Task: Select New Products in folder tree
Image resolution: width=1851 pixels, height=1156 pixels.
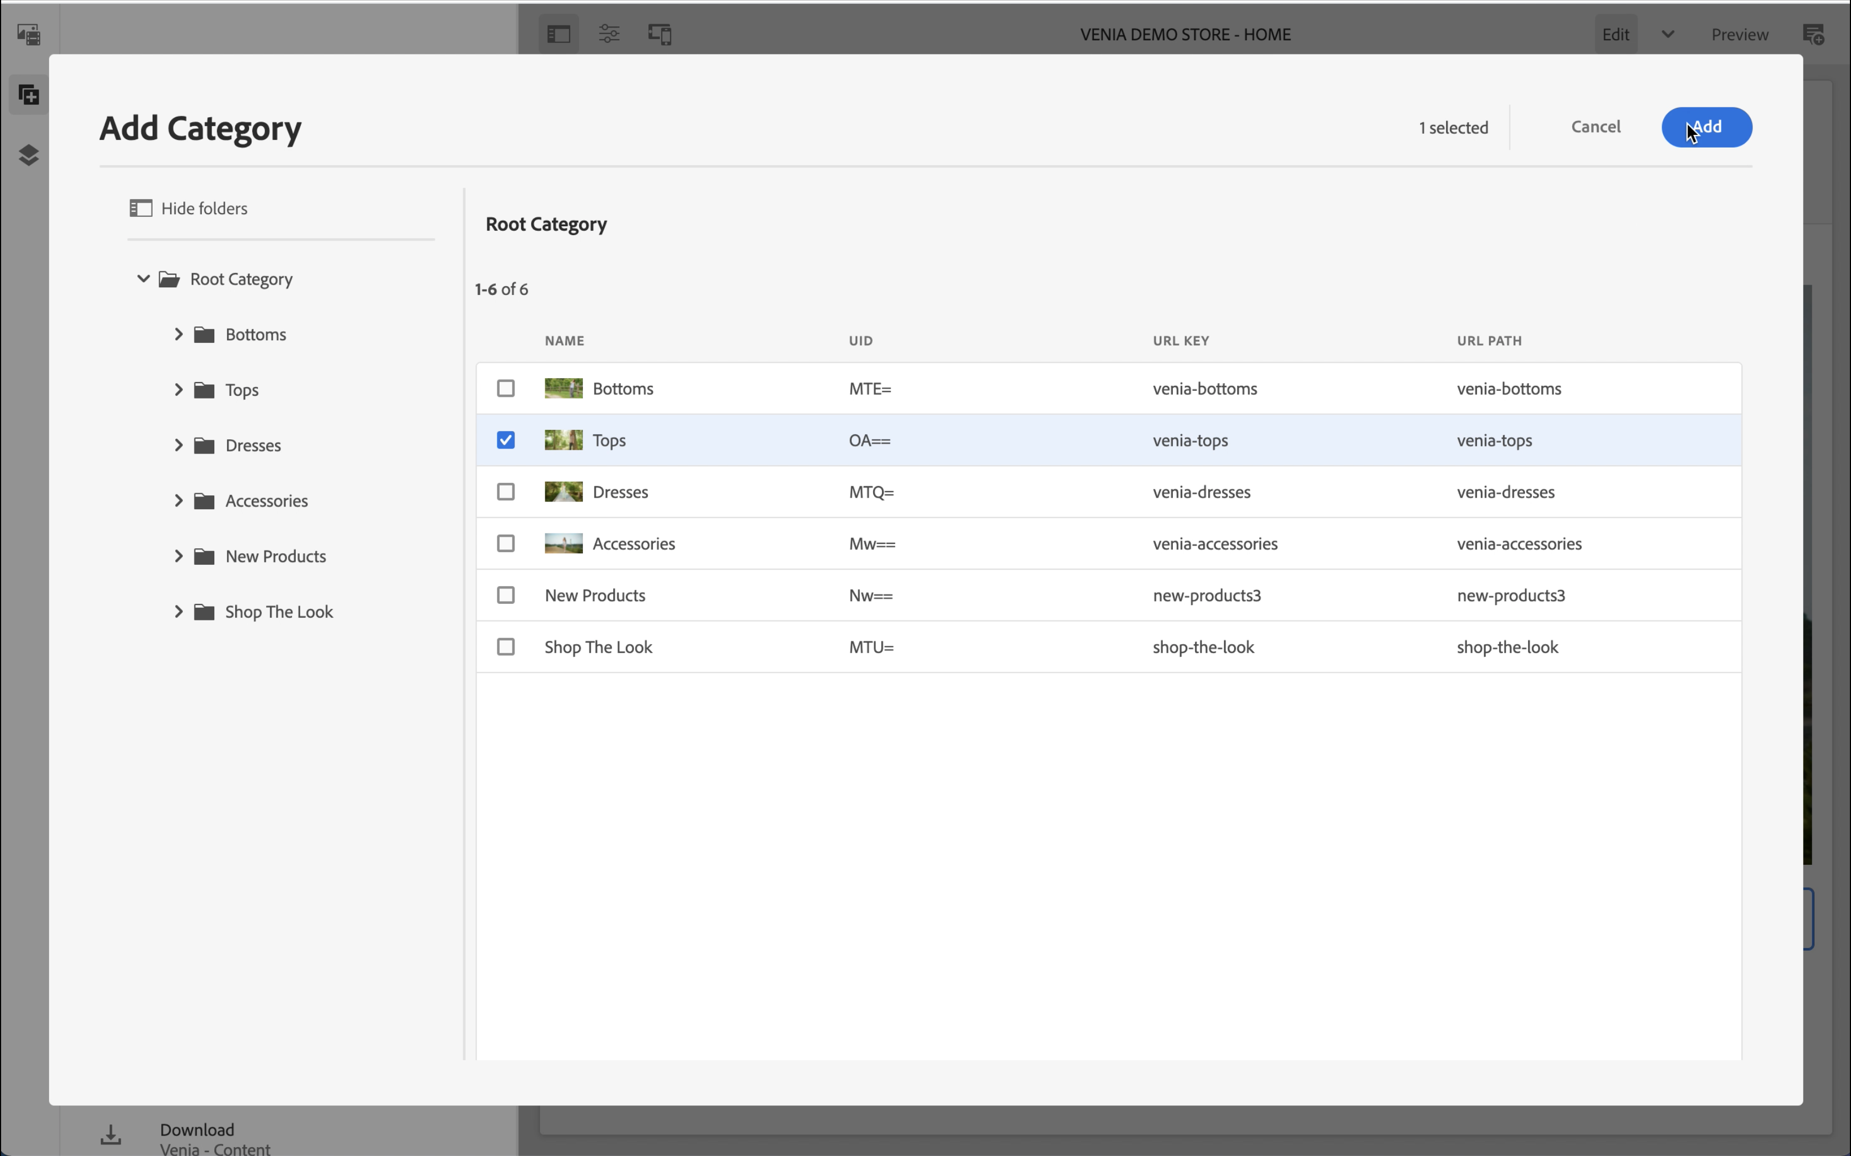Action: click(275, 556)
